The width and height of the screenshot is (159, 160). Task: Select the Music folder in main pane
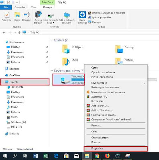tap(70, 61)
